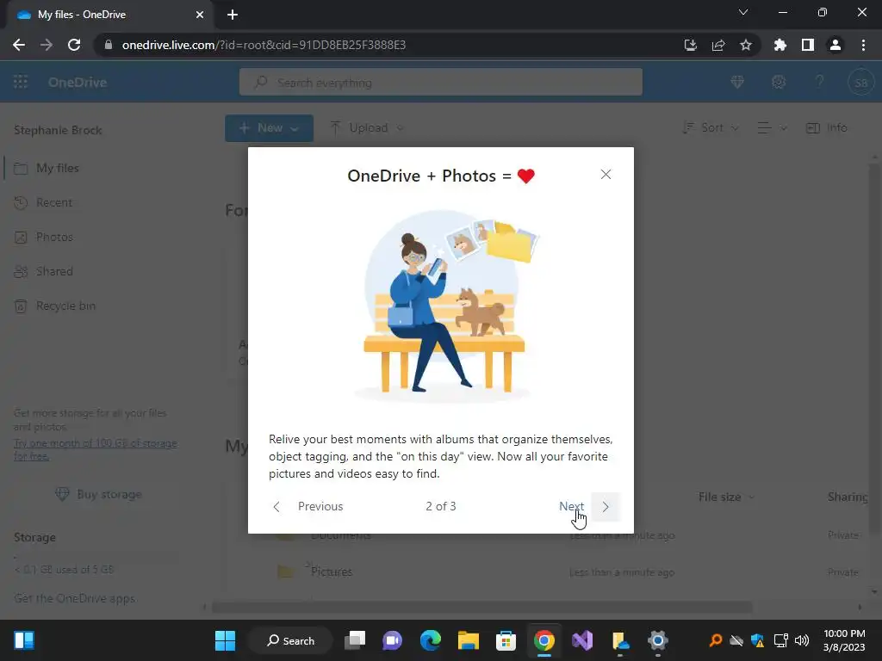
Task: Go to Previous slide in dialog
Action: point(320,506)
